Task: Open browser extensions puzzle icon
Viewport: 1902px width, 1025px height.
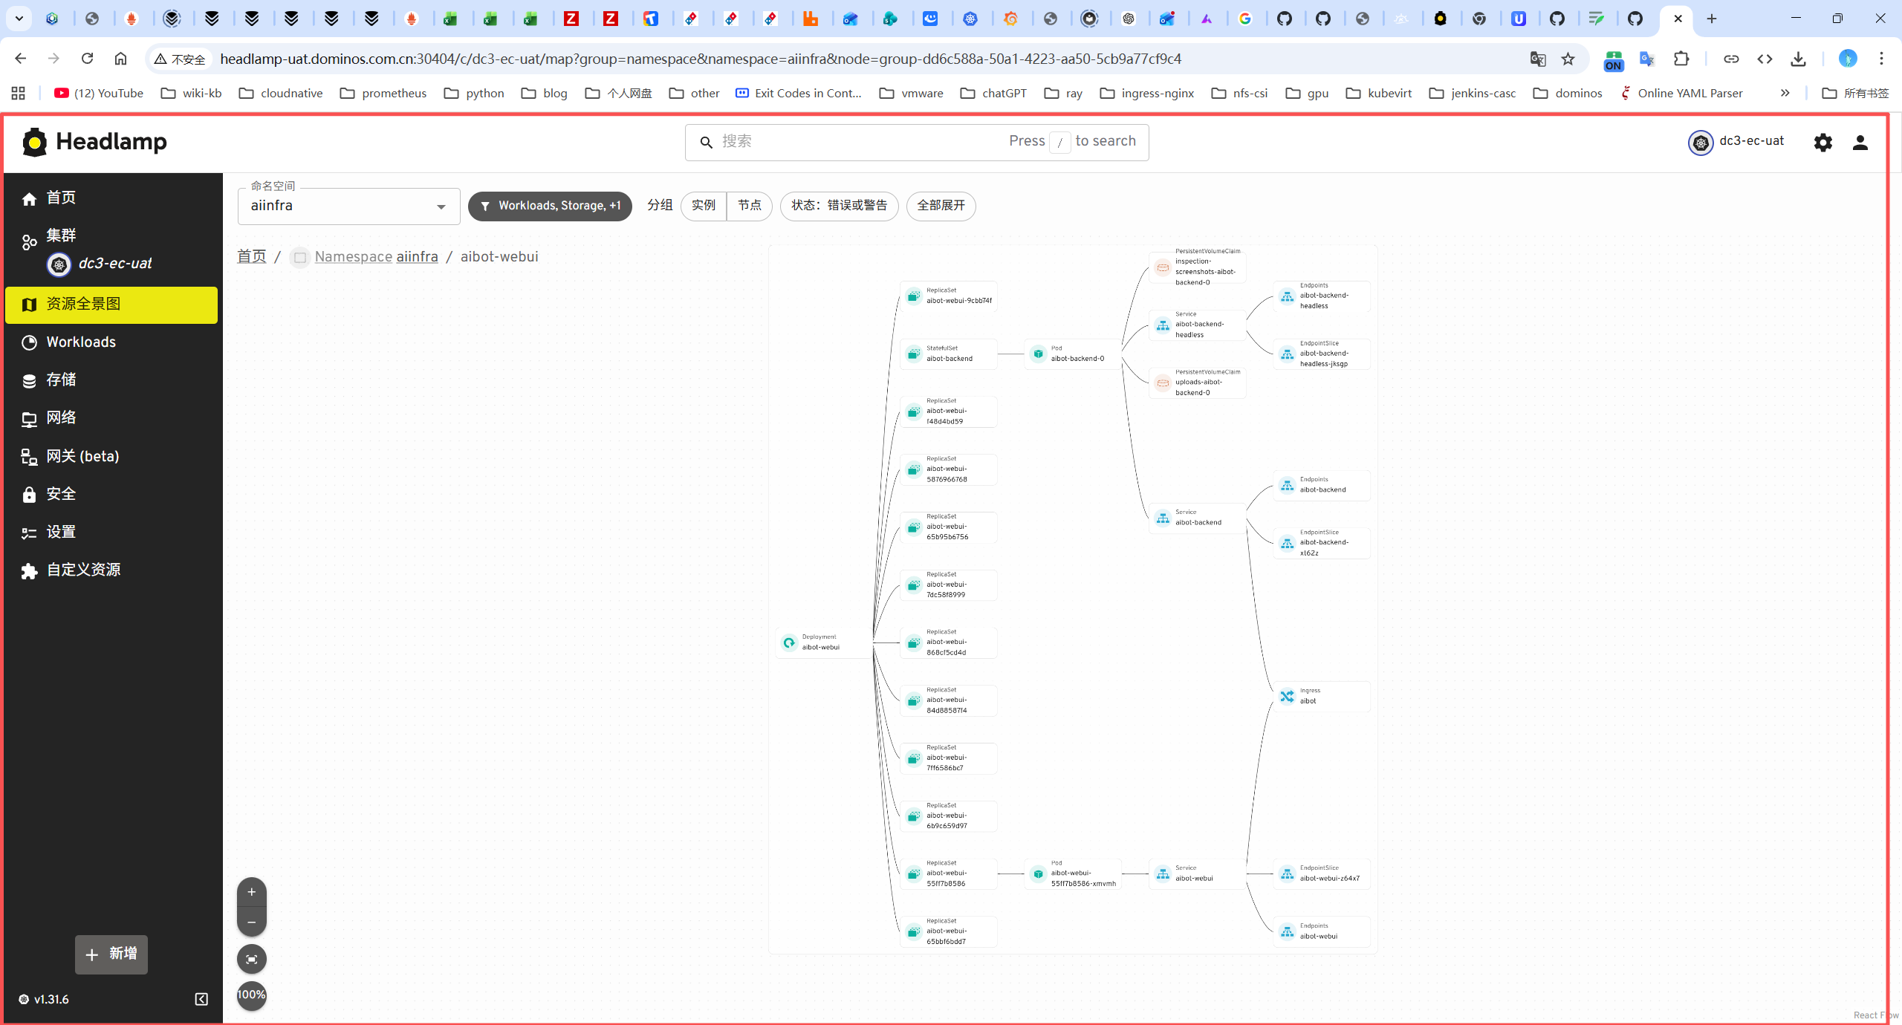Action: (1681, 59)
